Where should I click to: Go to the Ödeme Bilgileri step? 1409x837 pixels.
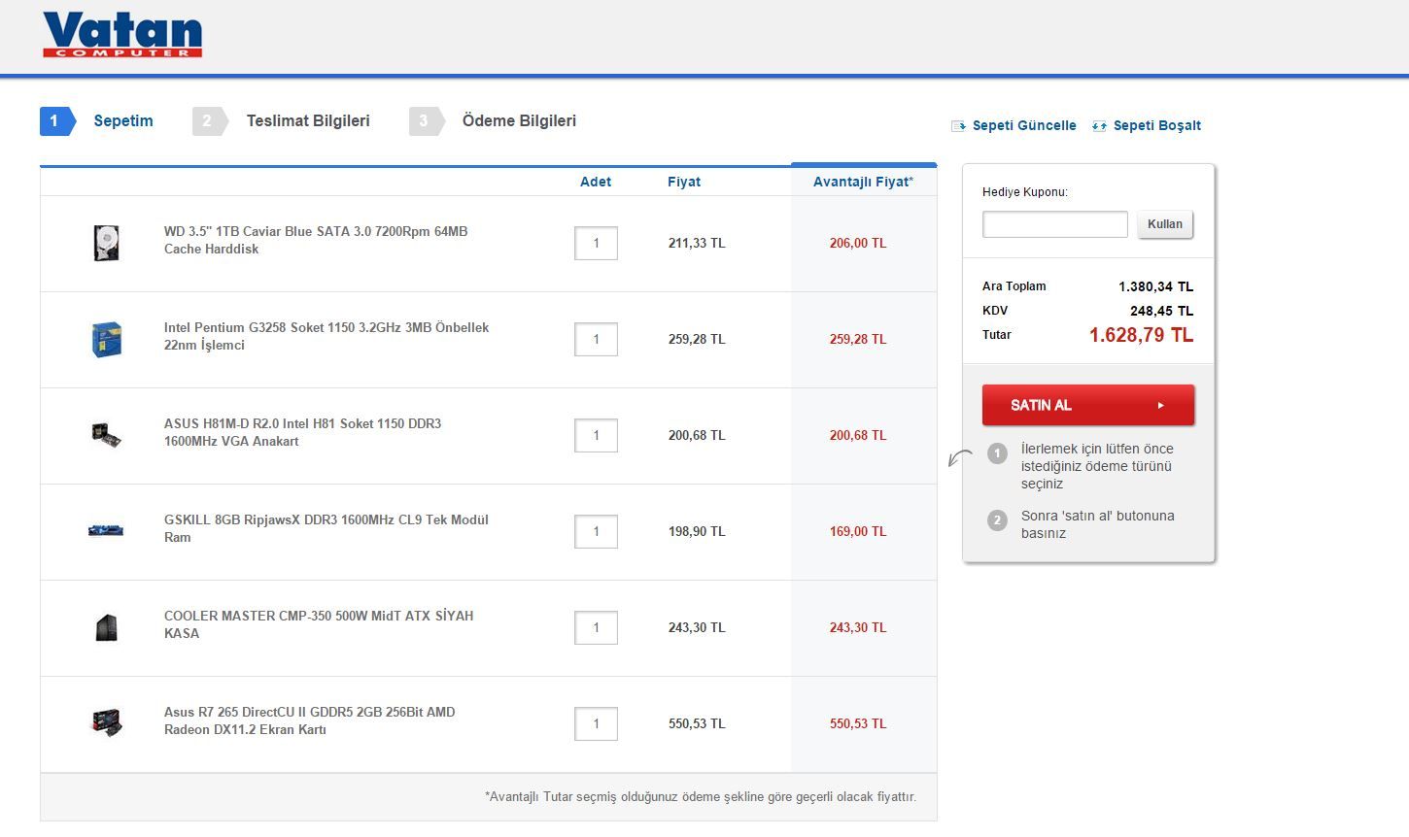[x=519, y=121]
